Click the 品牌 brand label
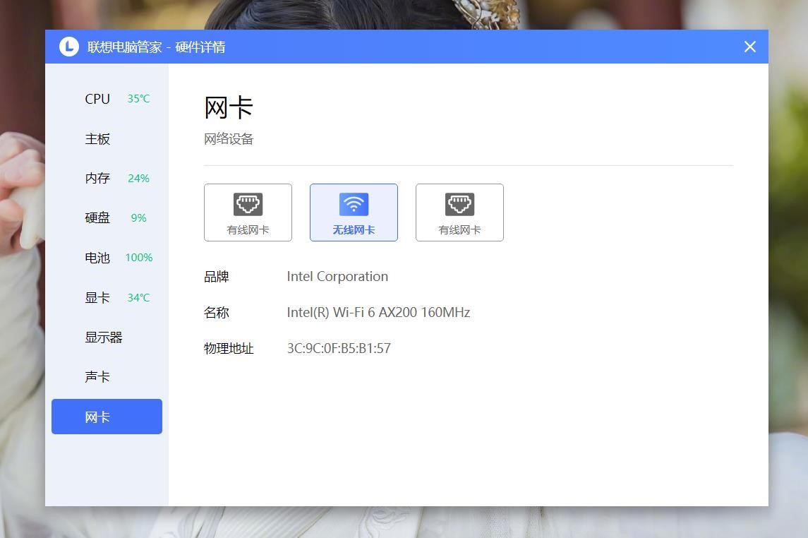This screenshot has height=538, width=808. coord(217,277)
